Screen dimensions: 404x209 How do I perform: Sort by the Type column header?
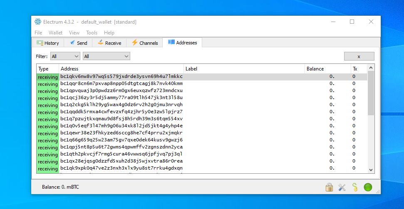[48, 69]
